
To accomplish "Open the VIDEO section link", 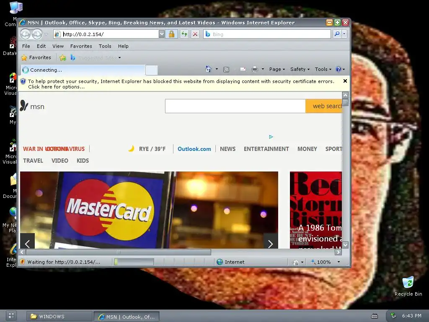I will [x=59, y=161].
